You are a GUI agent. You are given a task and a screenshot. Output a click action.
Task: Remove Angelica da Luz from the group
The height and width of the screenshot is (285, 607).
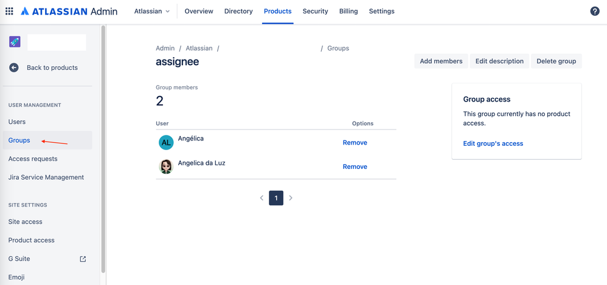point(355,167)
